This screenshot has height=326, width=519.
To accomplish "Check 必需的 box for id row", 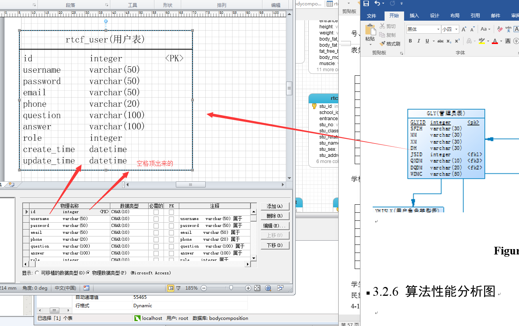I will click(156, 212).
